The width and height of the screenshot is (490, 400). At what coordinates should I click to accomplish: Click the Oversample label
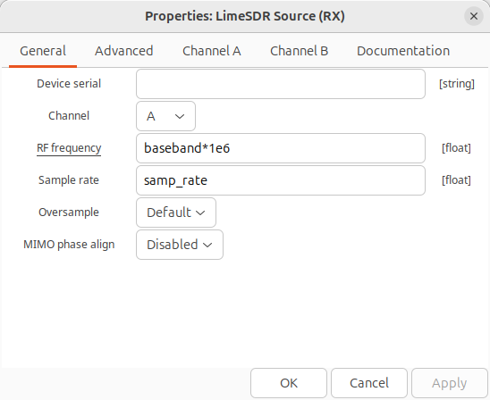(69, 212)
